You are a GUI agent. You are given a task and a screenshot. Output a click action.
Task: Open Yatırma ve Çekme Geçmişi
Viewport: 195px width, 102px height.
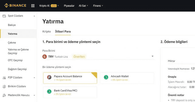point(18,51)
